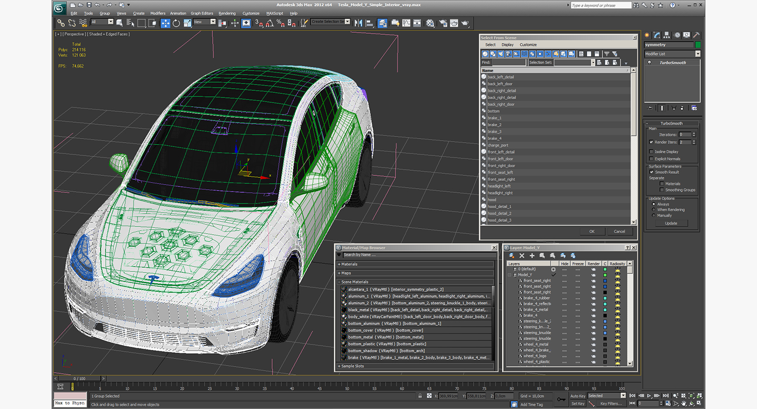Expand the Maps group in Material/Map Browser
The image size is (757, 409).
pyautogui.click(x=339, y=273)
